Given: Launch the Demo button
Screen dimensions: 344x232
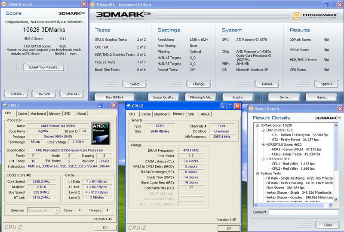Looking at the screenshot, I should (x=285, y=98).
